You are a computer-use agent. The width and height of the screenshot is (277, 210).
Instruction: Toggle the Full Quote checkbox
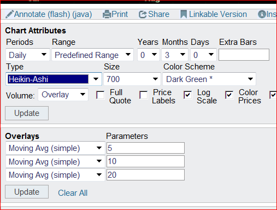click(101, 95)
